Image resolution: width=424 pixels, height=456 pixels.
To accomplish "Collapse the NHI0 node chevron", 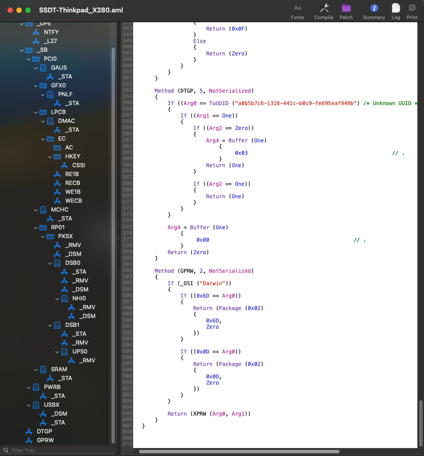I will 57,299.
